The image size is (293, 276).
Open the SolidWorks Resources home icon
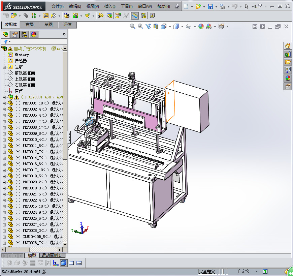pyautogui.click(x=288, y=46)
